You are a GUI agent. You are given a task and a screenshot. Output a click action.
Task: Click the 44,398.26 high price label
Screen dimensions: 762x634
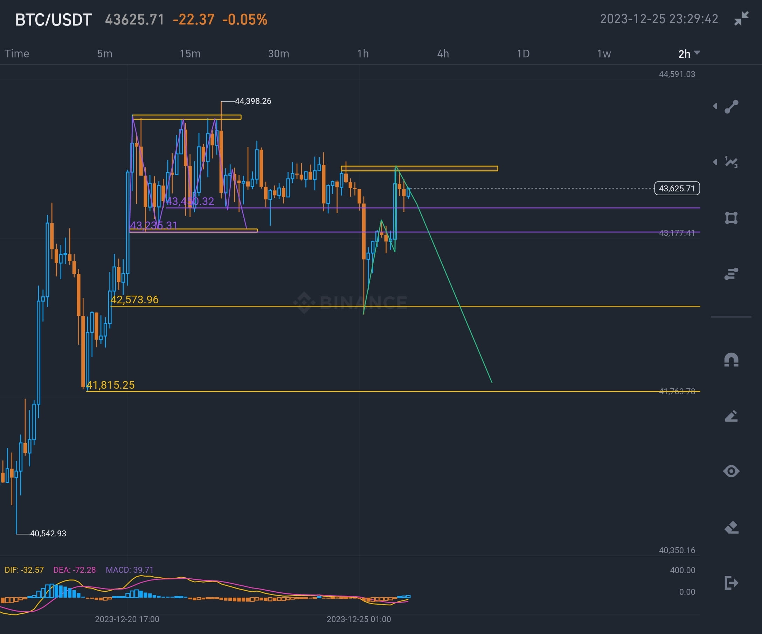pos(253,101)
